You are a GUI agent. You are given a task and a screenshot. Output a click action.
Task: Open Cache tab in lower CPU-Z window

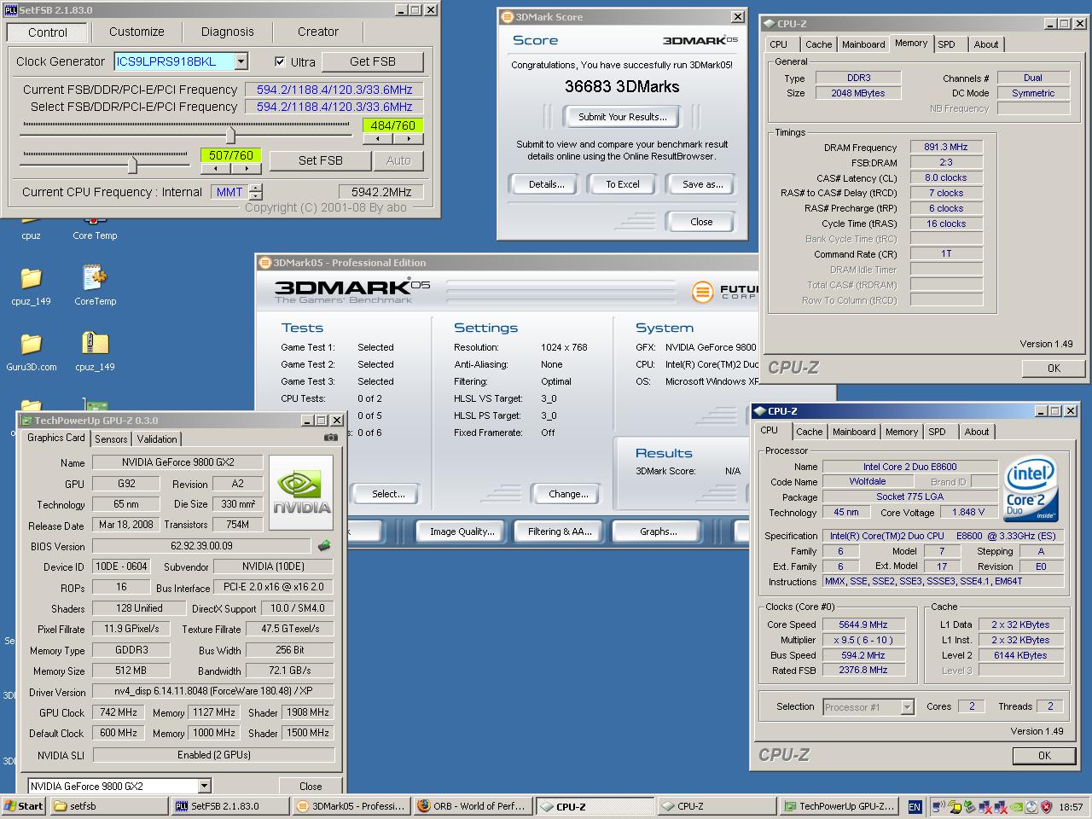pyautogui.click(x=809, y=432)
